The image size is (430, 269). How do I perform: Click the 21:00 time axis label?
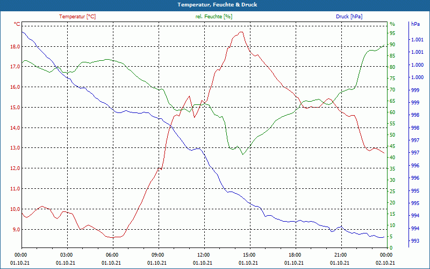[x=341, y=255]
